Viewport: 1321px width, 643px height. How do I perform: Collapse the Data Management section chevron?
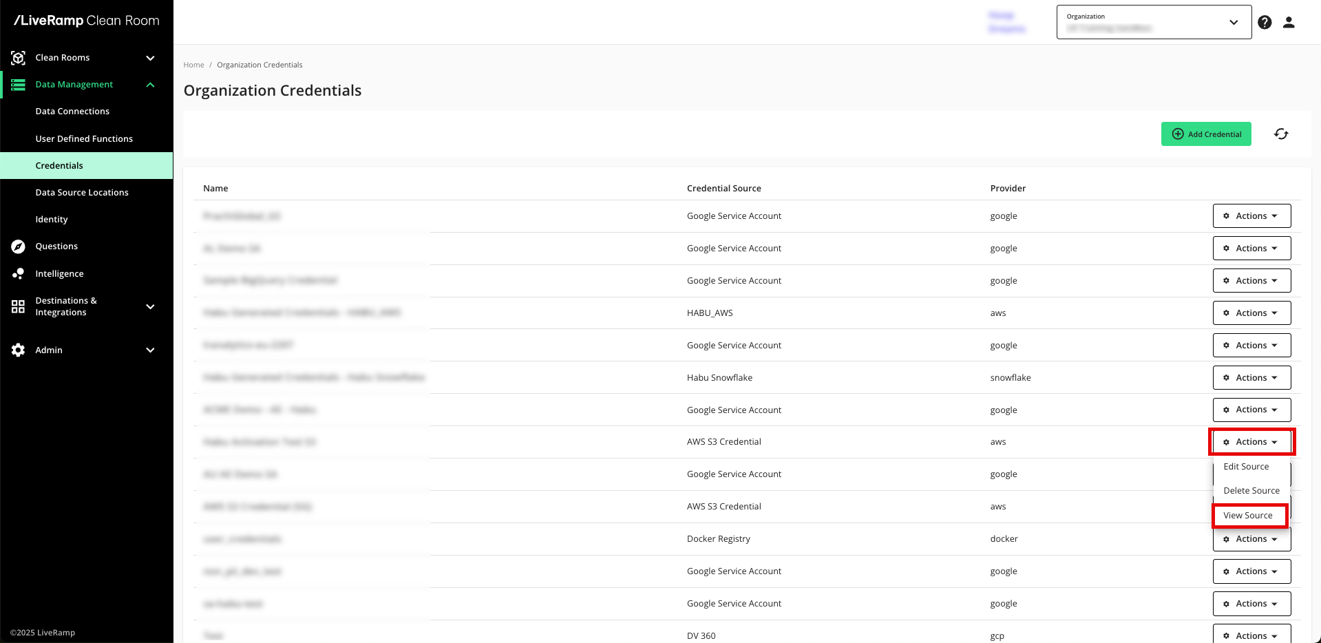tap(150, 85)
